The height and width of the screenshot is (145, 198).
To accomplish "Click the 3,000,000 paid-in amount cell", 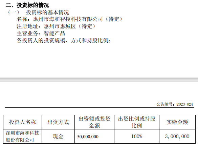I will click(x=177, y=137).
